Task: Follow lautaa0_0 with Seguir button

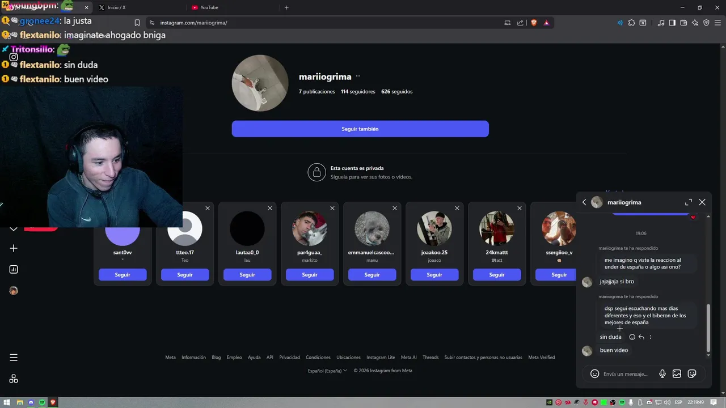Action: (x=247, y=275)
